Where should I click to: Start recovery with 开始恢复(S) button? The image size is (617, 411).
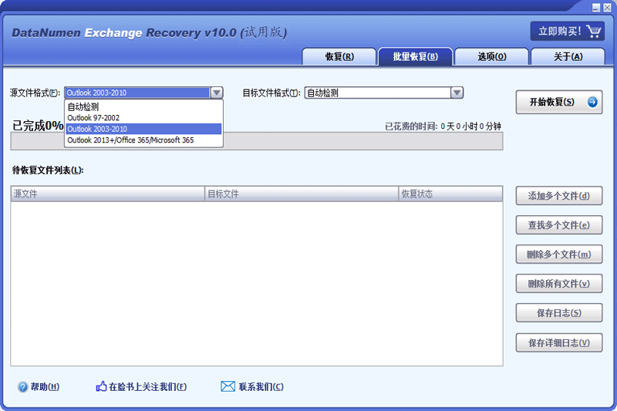coord(559,103)
